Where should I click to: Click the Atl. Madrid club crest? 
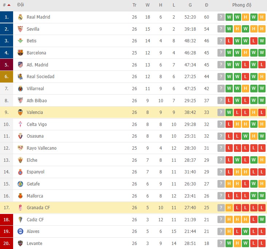pyautogui.click(x=20, y=65)
